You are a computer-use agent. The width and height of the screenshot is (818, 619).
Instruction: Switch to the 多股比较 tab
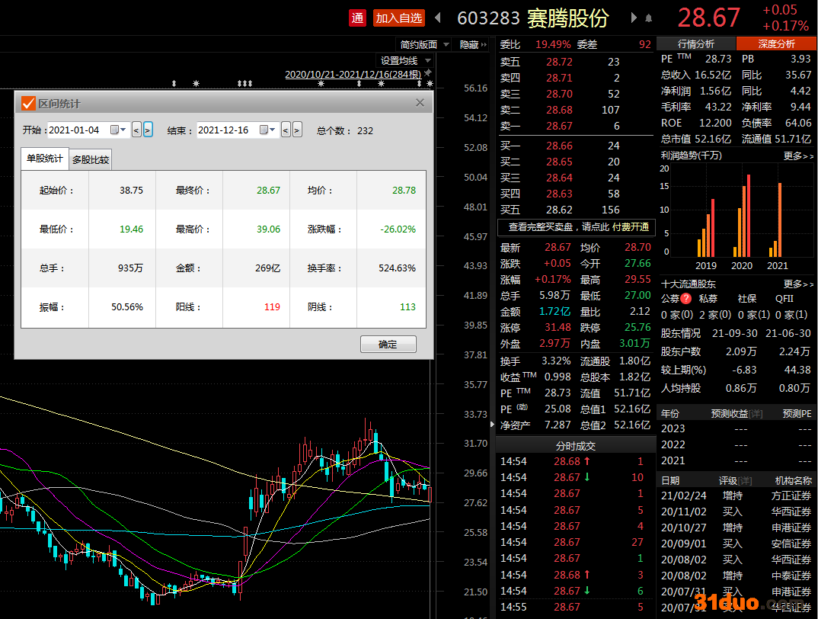(x=91, y=160)
